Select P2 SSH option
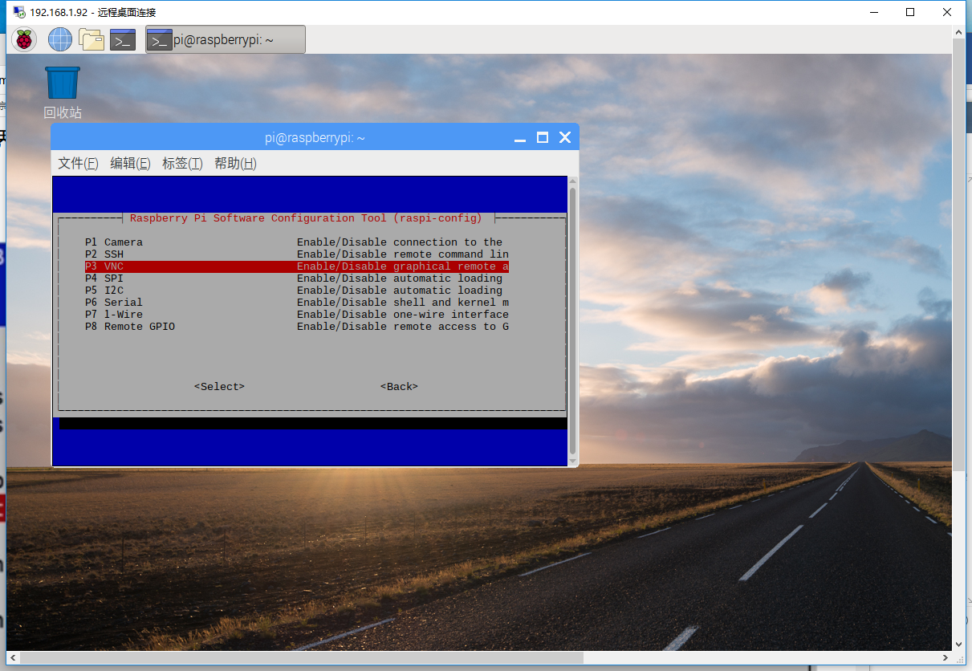972x671 pixels. 297,254
